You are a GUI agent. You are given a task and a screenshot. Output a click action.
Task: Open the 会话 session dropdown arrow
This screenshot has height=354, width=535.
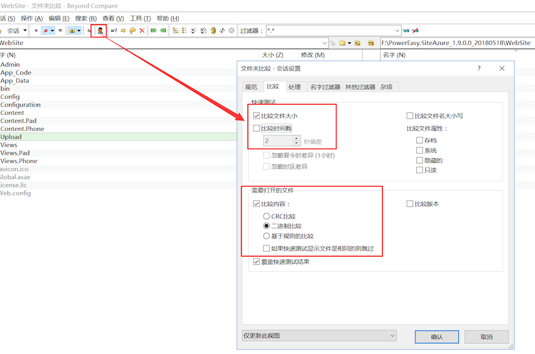point(25,31)
